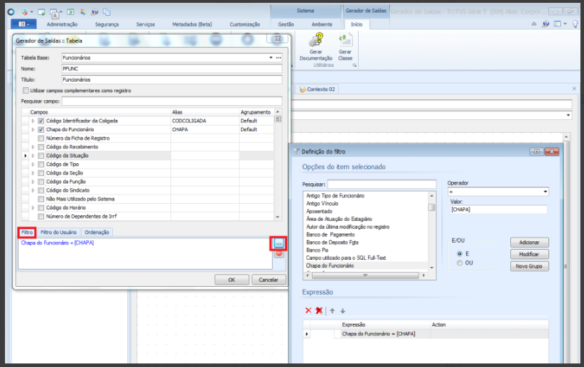
Task: Open the blue application menu button
Action: pyautogui.click(x=23, y=24)
